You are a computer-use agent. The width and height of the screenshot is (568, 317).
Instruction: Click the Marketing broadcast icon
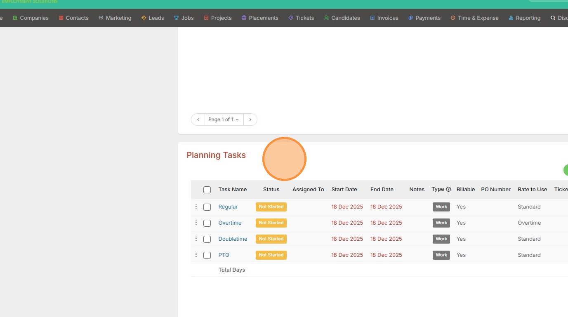[101, 18]
